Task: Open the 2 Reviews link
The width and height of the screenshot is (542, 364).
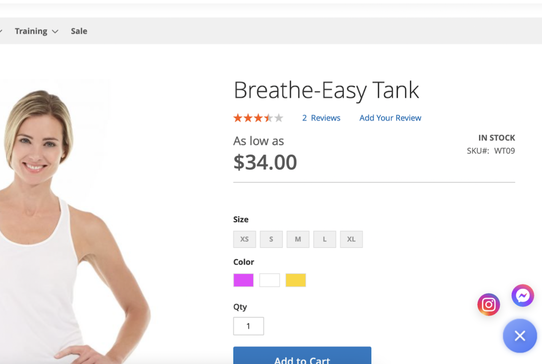Action: 321,118
